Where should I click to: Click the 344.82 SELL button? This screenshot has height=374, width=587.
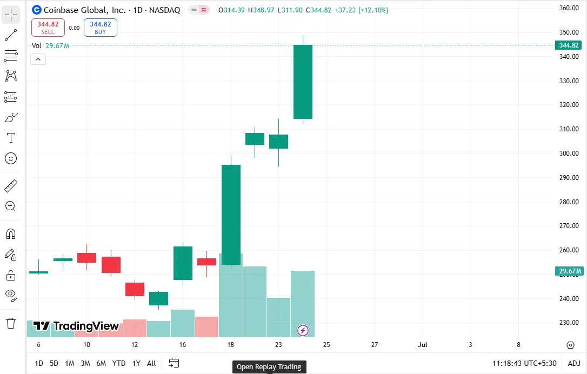pos(48,28)
